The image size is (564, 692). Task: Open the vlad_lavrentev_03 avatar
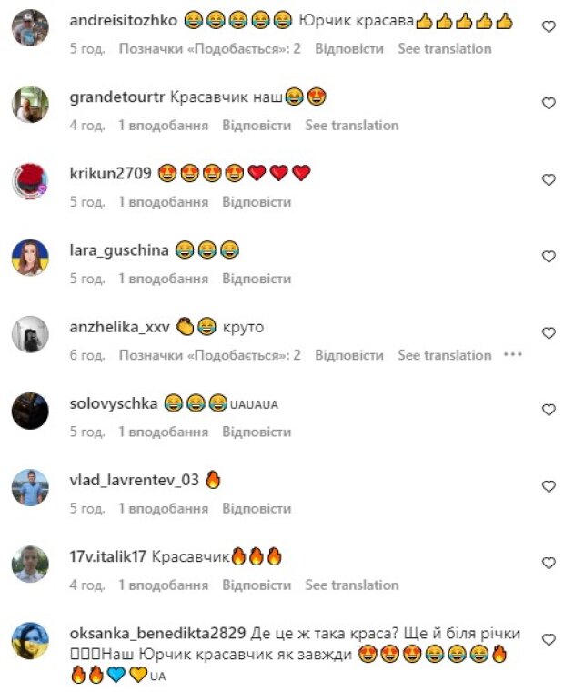pyautogui.click(x=30, y=487)
